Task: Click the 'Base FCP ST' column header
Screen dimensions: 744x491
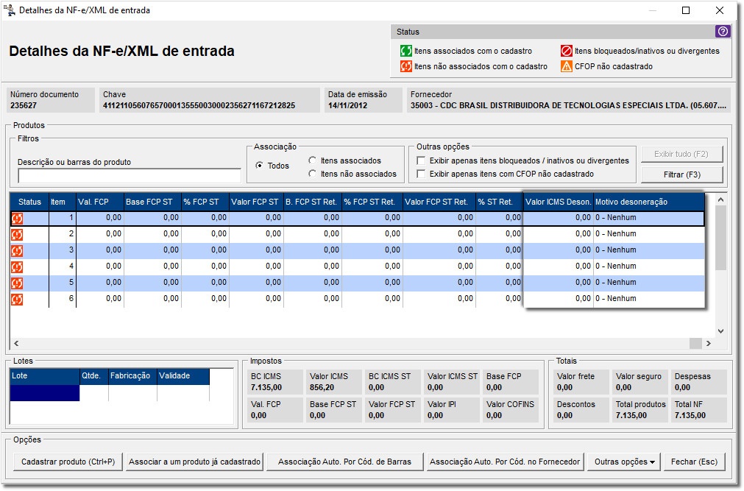Action: click(x=152, y=202)
